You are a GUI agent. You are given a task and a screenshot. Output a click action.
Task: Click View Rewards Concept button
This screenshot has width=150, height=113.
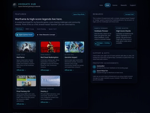click(46, 35)
